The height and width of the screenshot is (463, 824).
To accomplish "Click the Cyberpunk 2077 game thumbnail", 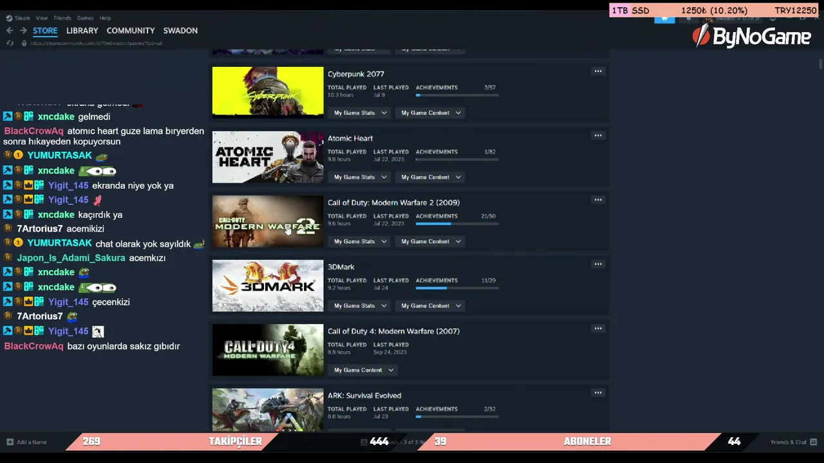I will coord(268,93).
